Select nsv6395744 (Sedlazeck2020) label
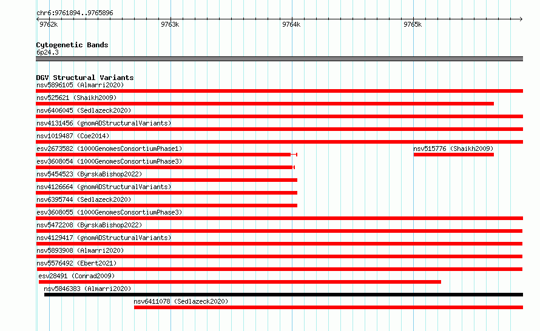The image size is (540, 331). pos(84,199)
